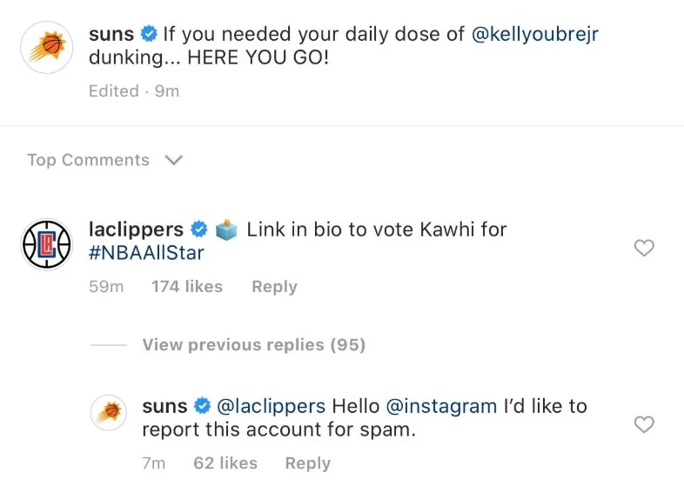Image resolution: width=684 pixels, height=492 pixels.
Task: View the 62 likes on the suns reply
Action: 225,462
